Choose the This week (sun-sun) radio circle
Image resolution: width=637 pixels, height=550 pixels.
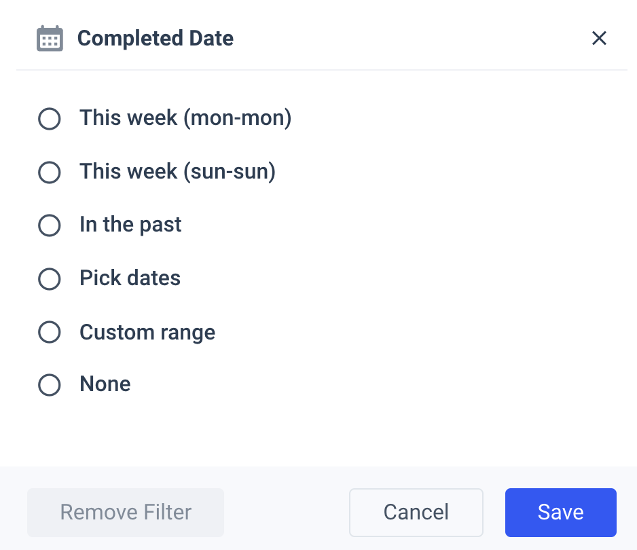50,172
